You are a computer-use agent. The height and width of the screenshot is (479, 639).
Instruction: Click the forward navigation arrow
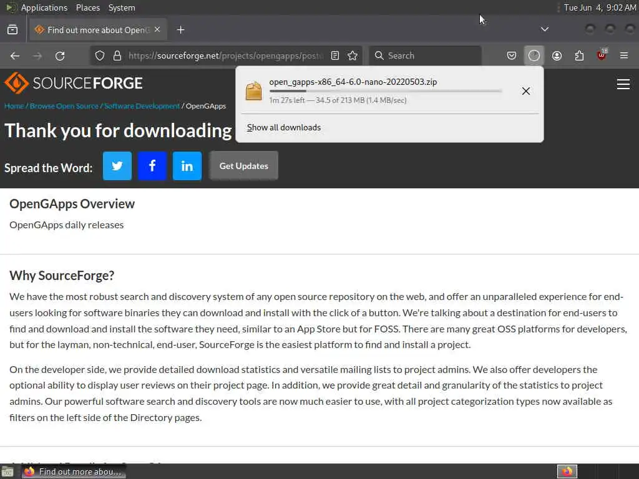tap(37, 56)
